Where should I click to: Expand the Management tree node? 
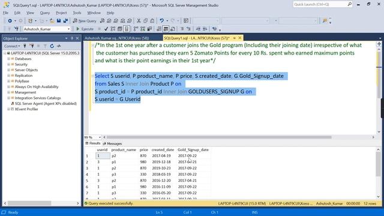click(x=8, y=92)
